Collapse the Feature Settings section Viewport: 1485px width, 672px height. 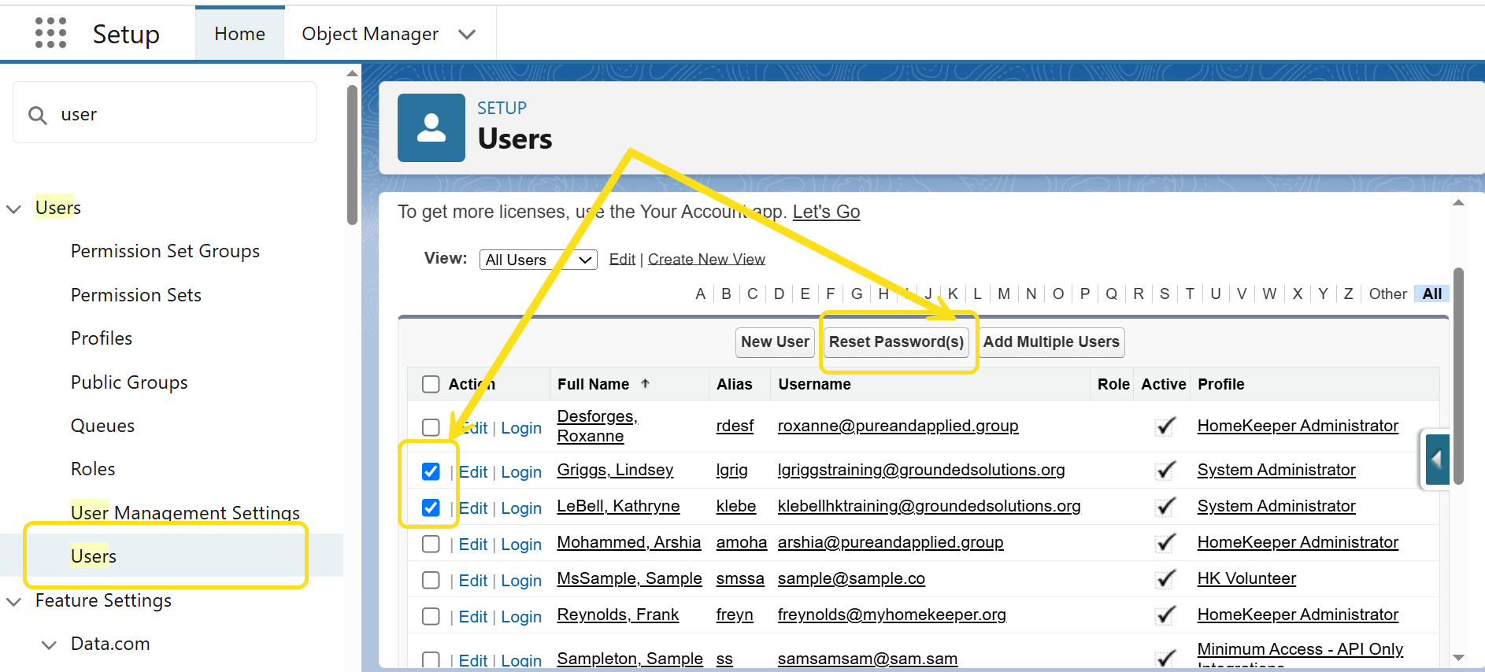point(14,601)
